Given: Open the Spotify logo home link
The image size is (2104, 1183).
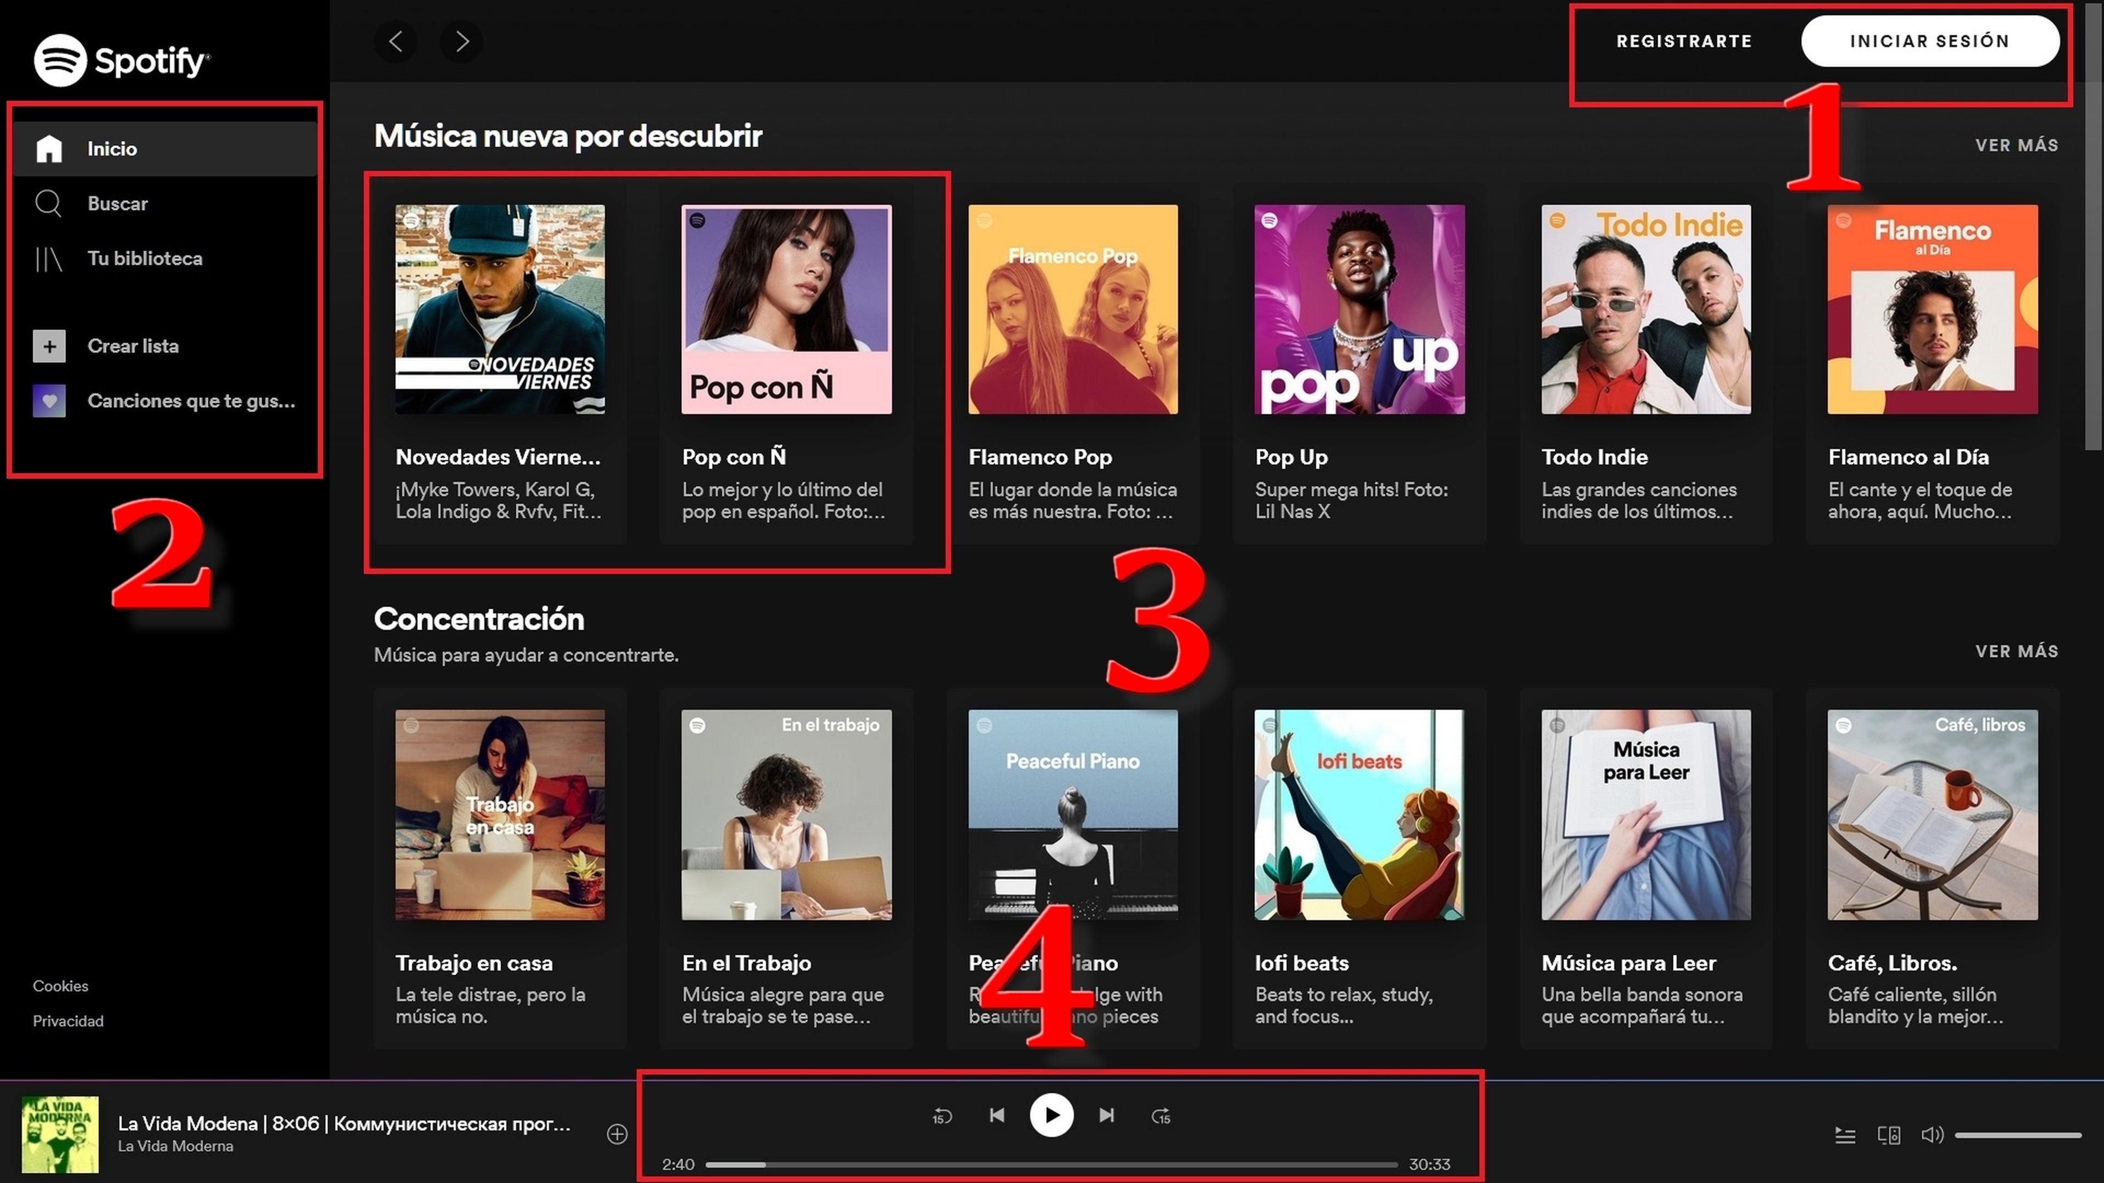Looking at the screenshot, I should [x=122, y=60].
